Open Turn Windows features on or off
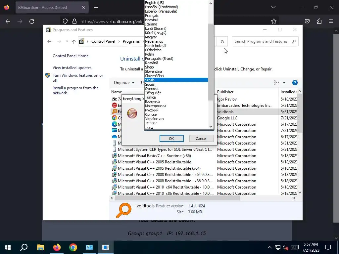This screenshot has width=339, height=254. 78,78
